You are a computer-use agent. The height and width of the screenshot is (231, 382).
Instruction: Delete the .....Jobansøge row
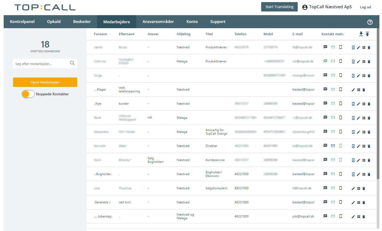pos(364,217)
